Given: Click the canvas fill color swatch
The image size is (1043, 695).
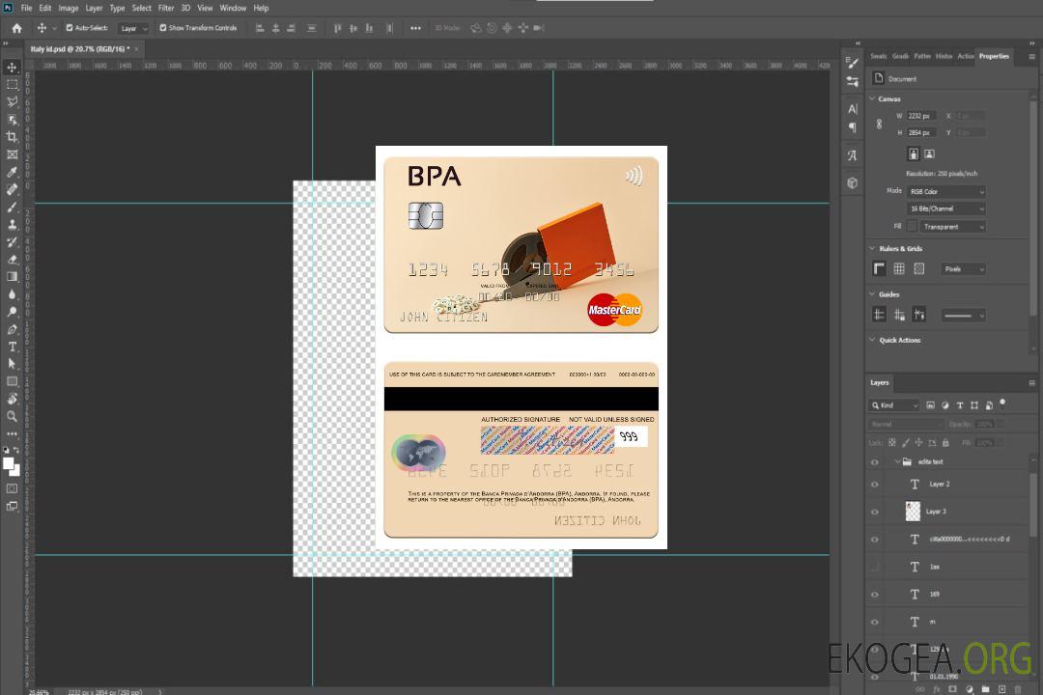Looking at the screenshot, I should 912,227.
